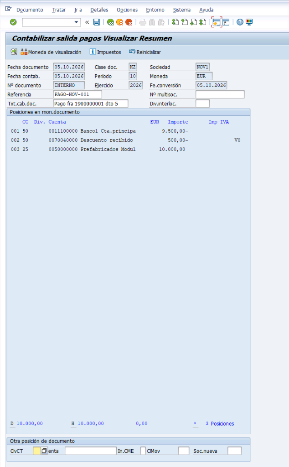Click the Find next binoculars icon
Screen dimensions: 289x467
(x=161, y=22)
